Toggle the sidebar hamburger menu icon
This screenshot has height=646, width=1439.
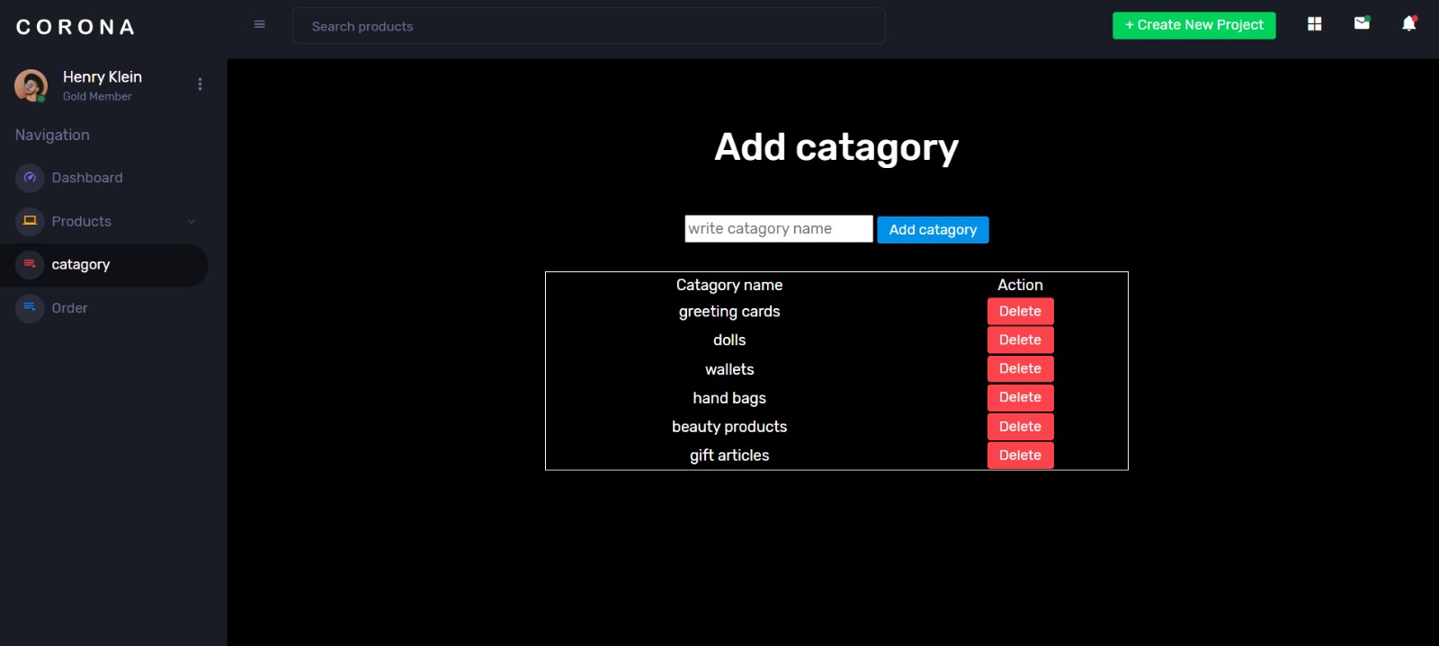click(260, 24)
